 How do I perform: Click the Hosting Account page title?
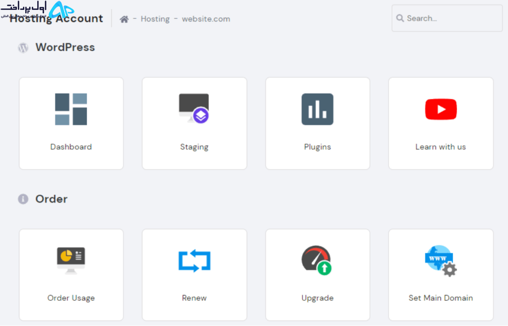[56, 19]
